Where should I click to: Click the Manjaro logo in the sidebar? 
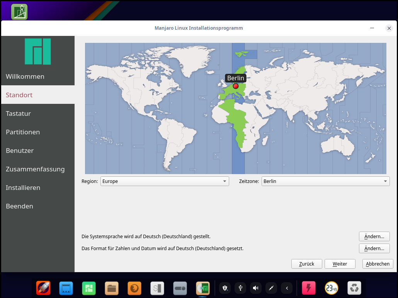tap(38, 51)
